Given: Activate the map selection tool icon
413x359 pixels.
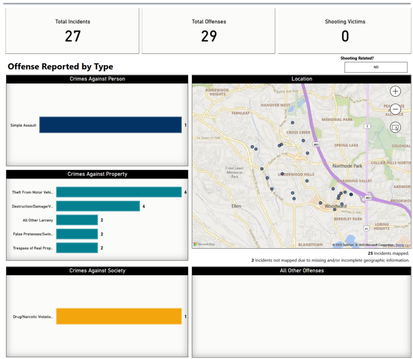Looking at the screenshot, I should (x=395, y=127).
